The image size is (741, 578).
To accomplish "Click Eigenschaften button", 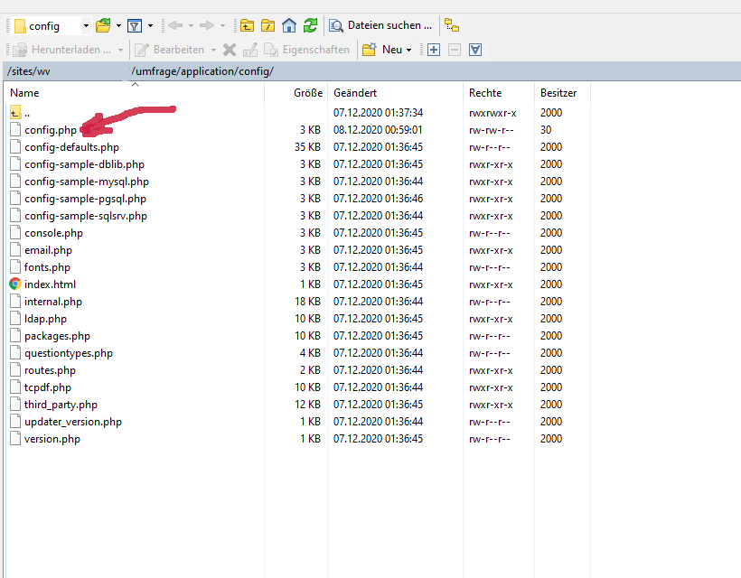I will 307,50.
